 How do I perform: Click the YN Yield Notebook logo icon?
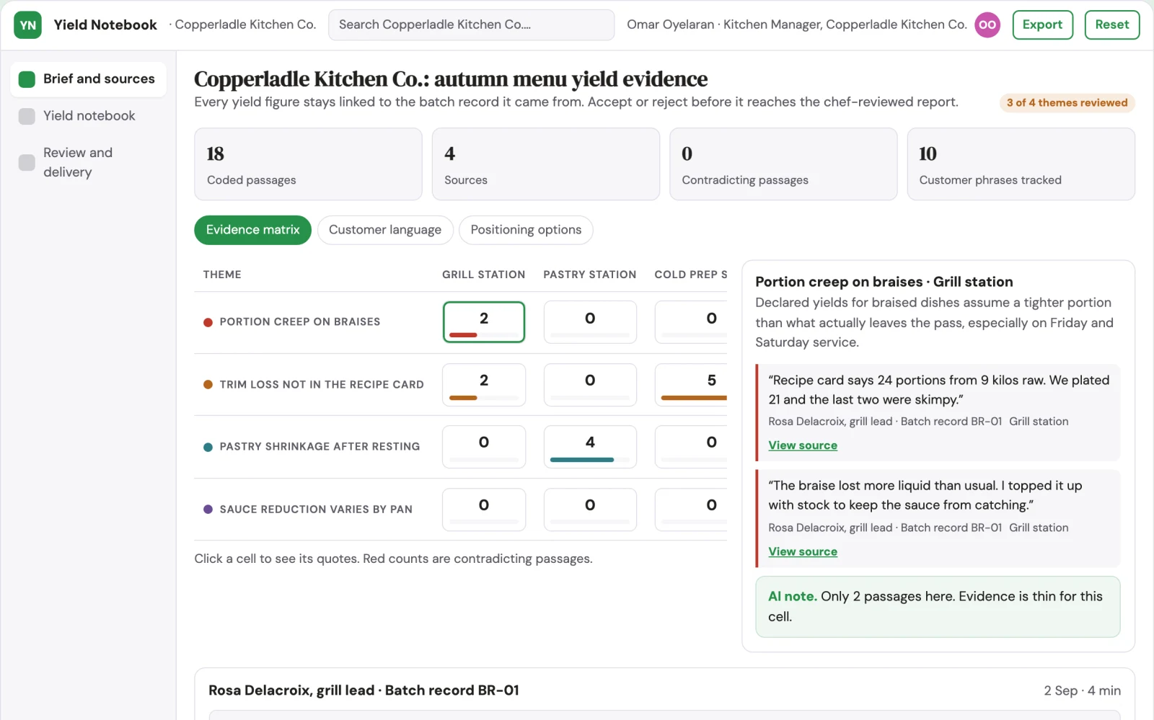pyautogui.click(x=27, y=25)
